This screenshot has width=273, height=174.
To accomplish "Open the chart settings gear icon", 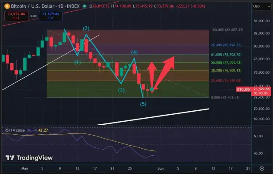I will (x=262, y=168).
